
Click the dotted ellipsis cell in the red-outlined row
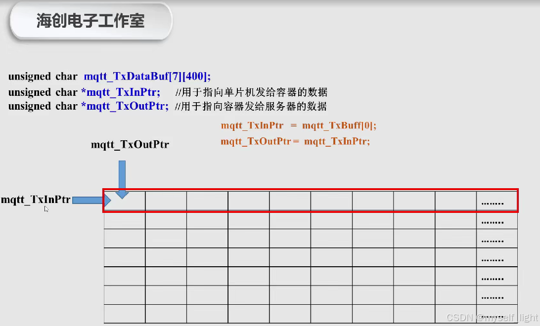point(496,201)
